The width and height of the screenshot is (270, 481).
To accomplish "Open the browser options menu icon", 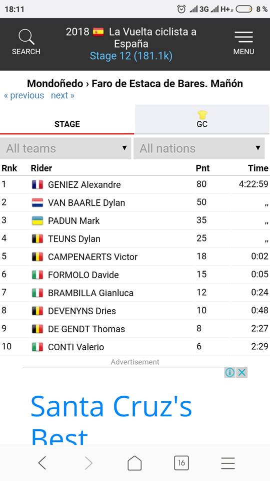I will point(228,463).
